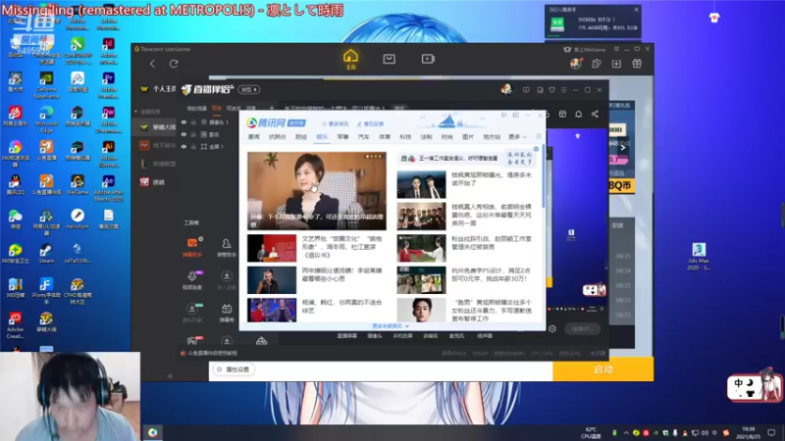This screenshot has height=441, width=785.
Task: Open the 类型 dropdown next to 直播伴侣 logo
Action: point(249,89)
